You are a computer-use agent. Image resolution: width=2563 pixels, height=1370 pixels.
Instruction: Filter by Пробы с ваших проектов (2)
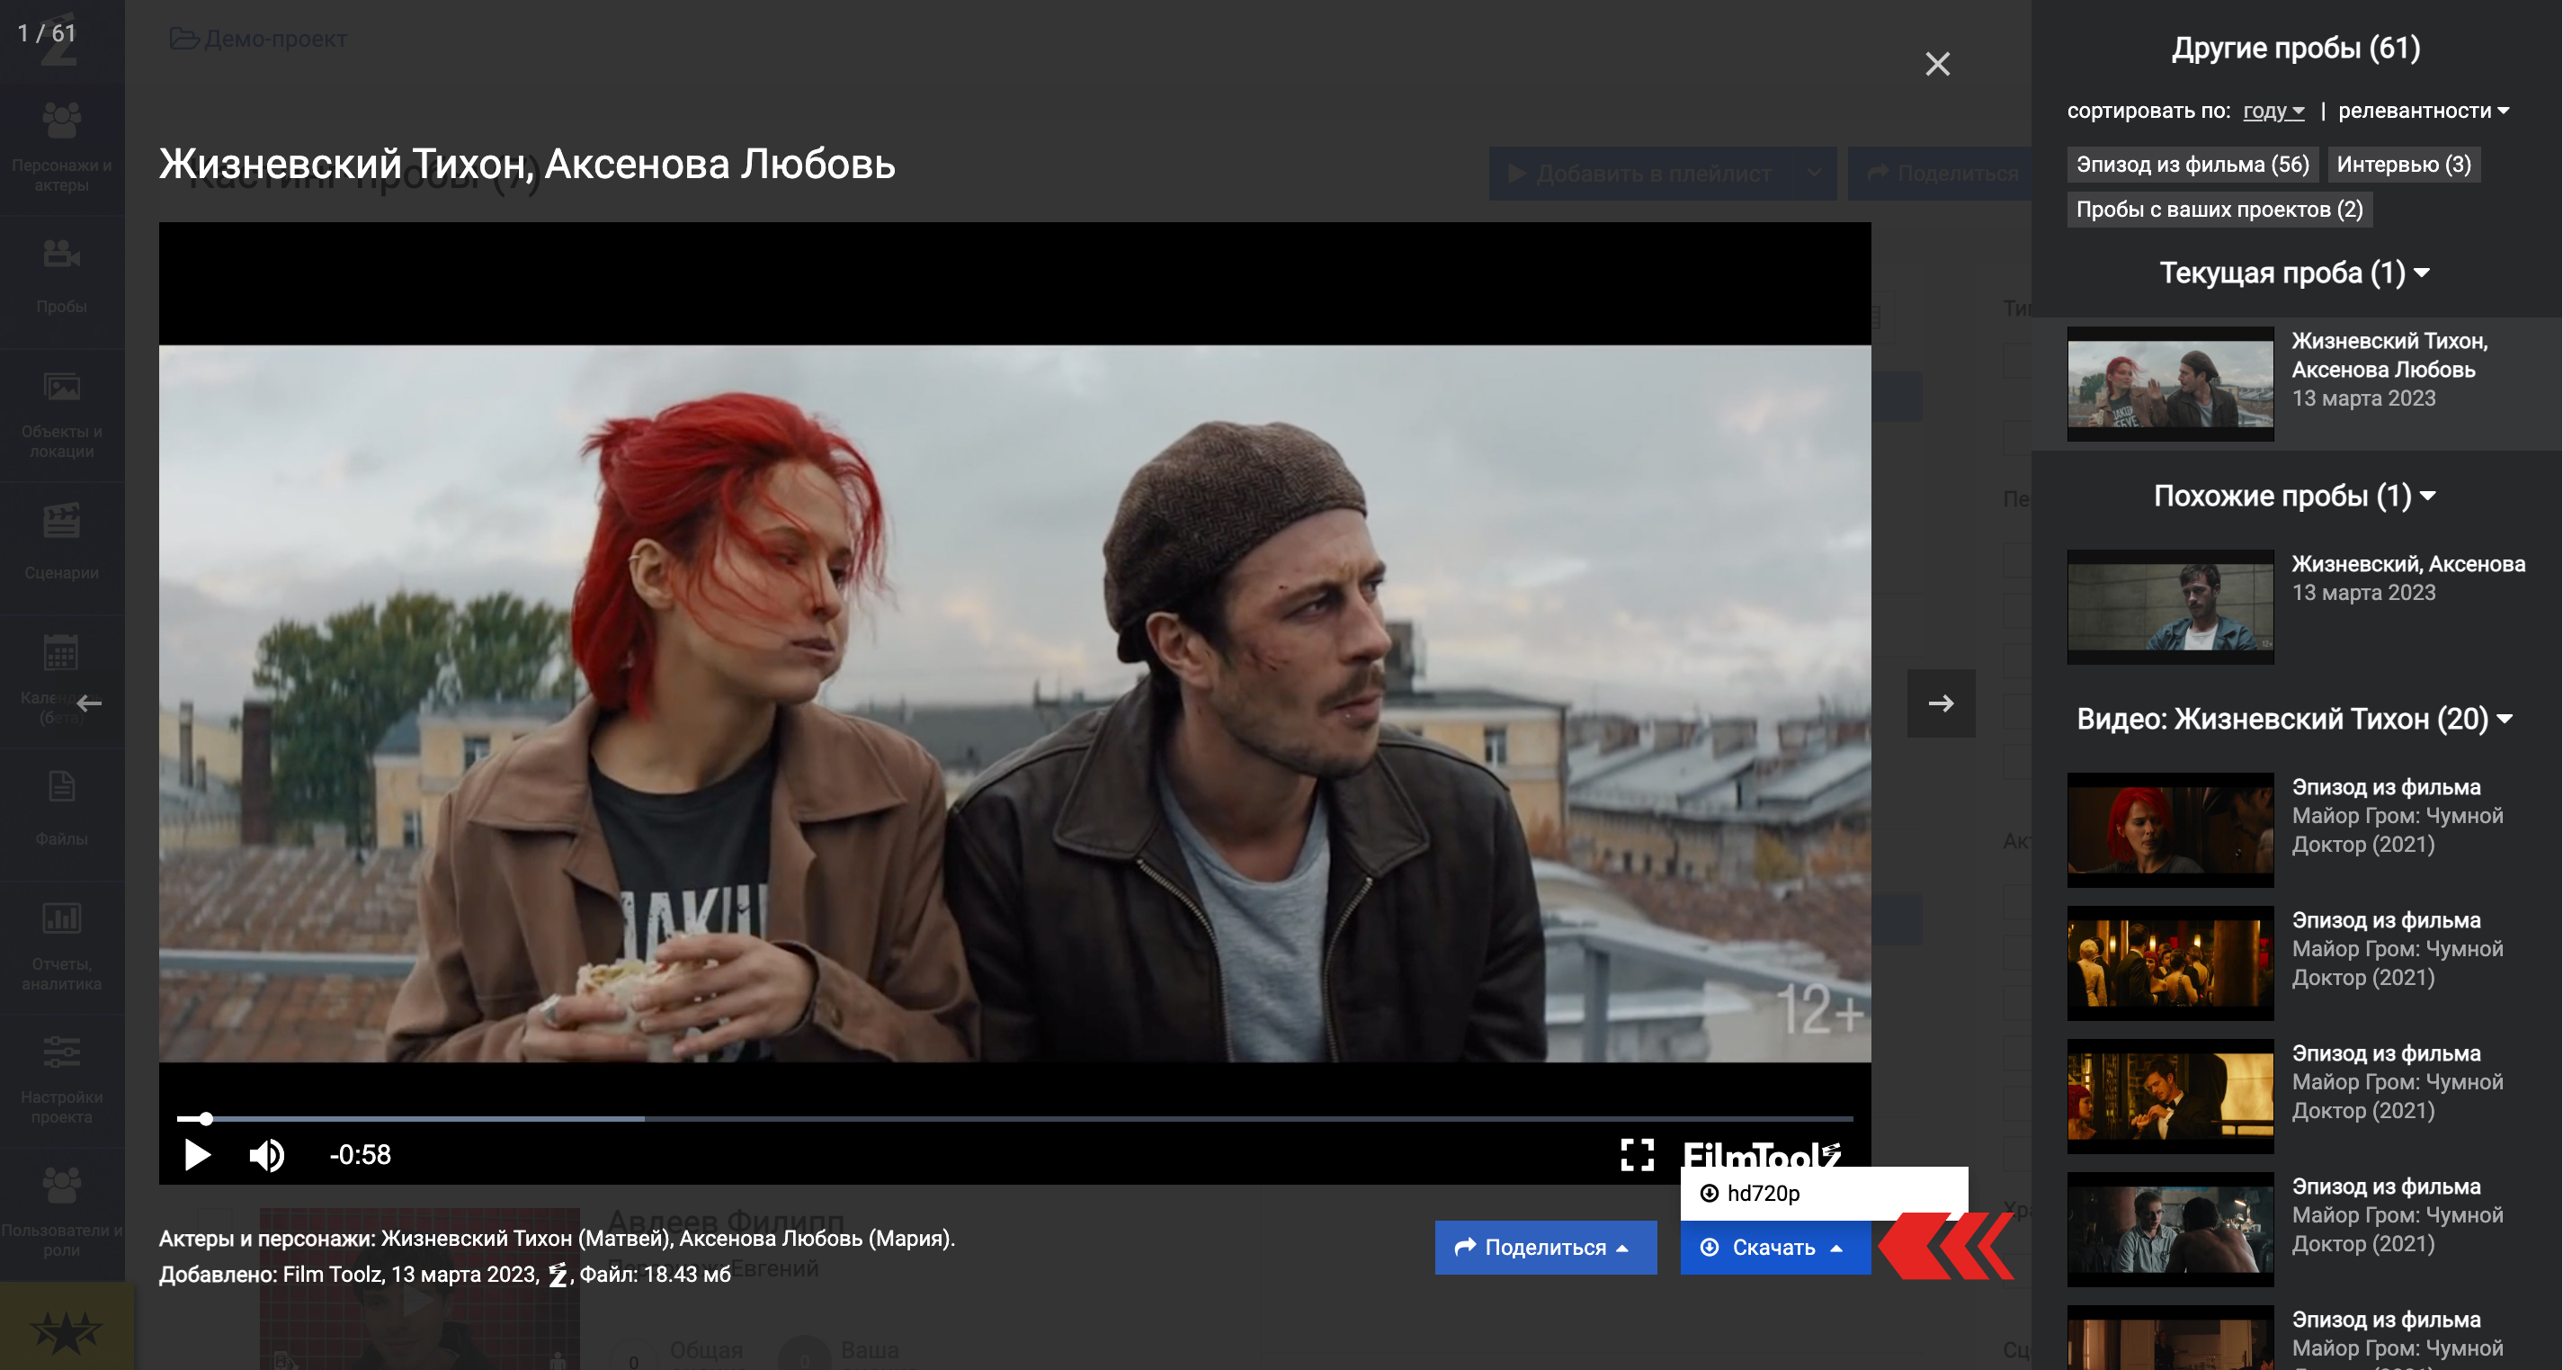click(x=2219, y=209)
